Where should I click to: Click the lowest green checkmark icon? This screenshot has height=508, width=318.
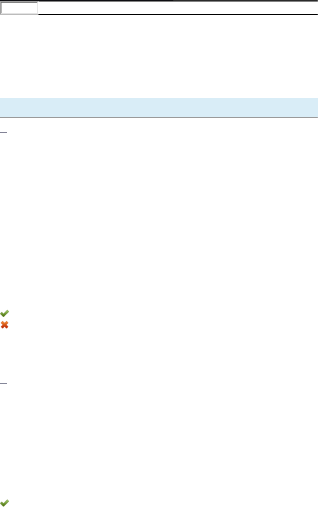pyautogui.click(x=4, y=504)
